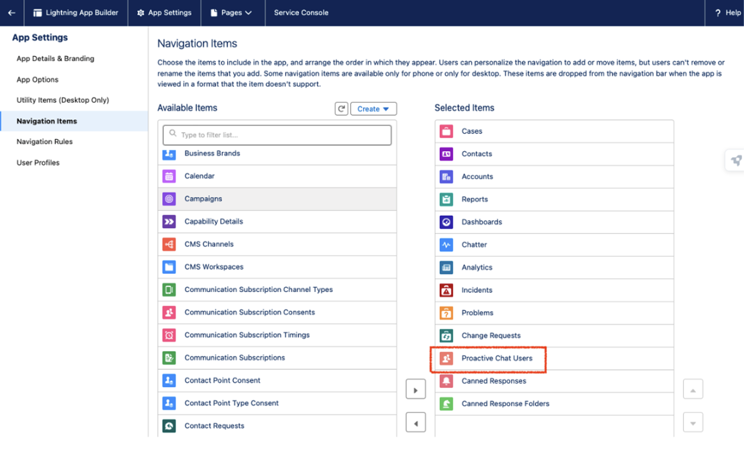This screenshot has height=473, width=744.
Task: Click the back arrow in top bar
Action: pos(12,13)
